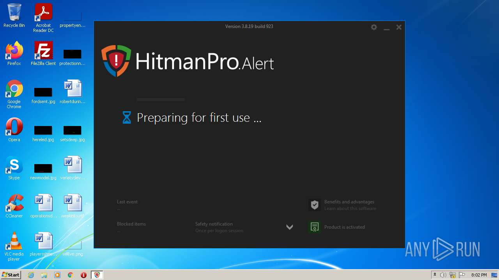Show hidden system tray icons
This screenshot has height=280, width=499.
click(435, 275)
